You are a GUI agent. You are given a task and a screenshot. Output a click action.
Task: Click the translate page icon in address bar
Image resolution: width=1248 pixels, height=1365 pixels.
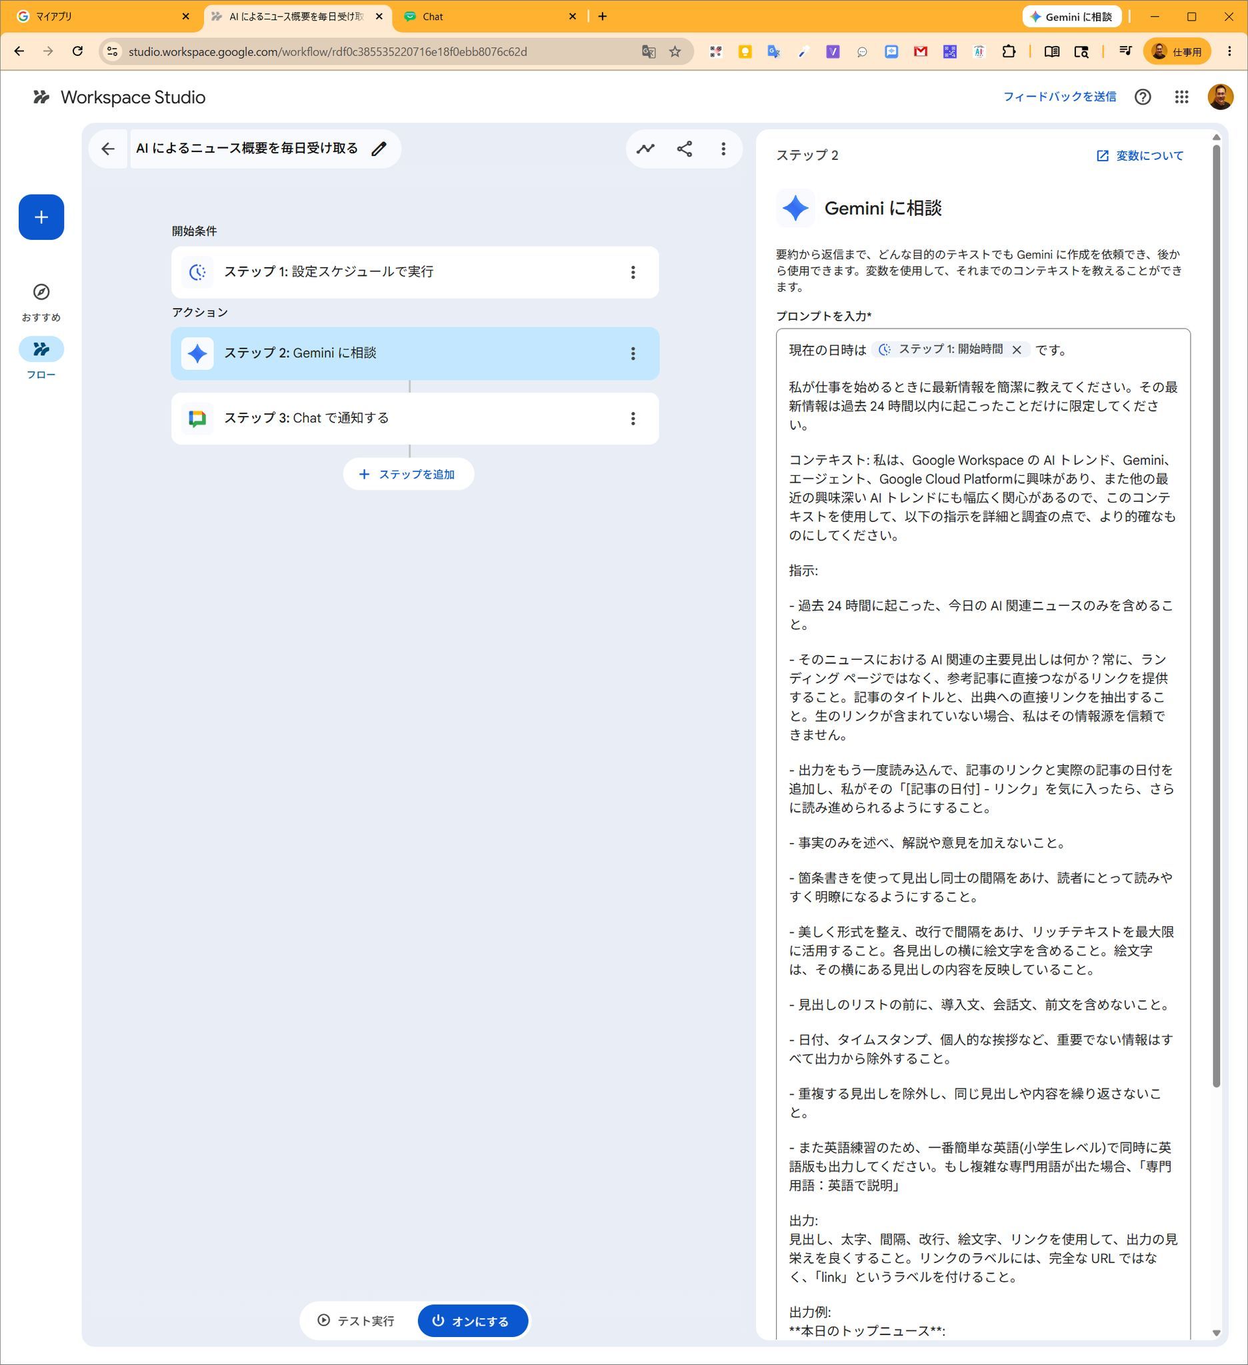point(648,51)
